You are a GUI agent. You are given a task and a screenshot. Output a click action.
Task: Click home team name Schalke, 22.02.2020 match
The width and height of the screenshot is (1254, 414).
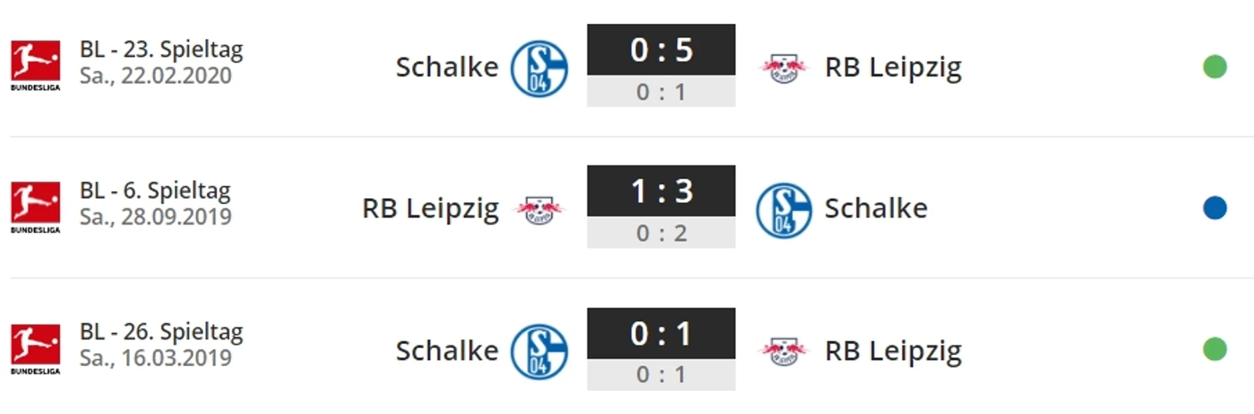(x=447, y=67)
